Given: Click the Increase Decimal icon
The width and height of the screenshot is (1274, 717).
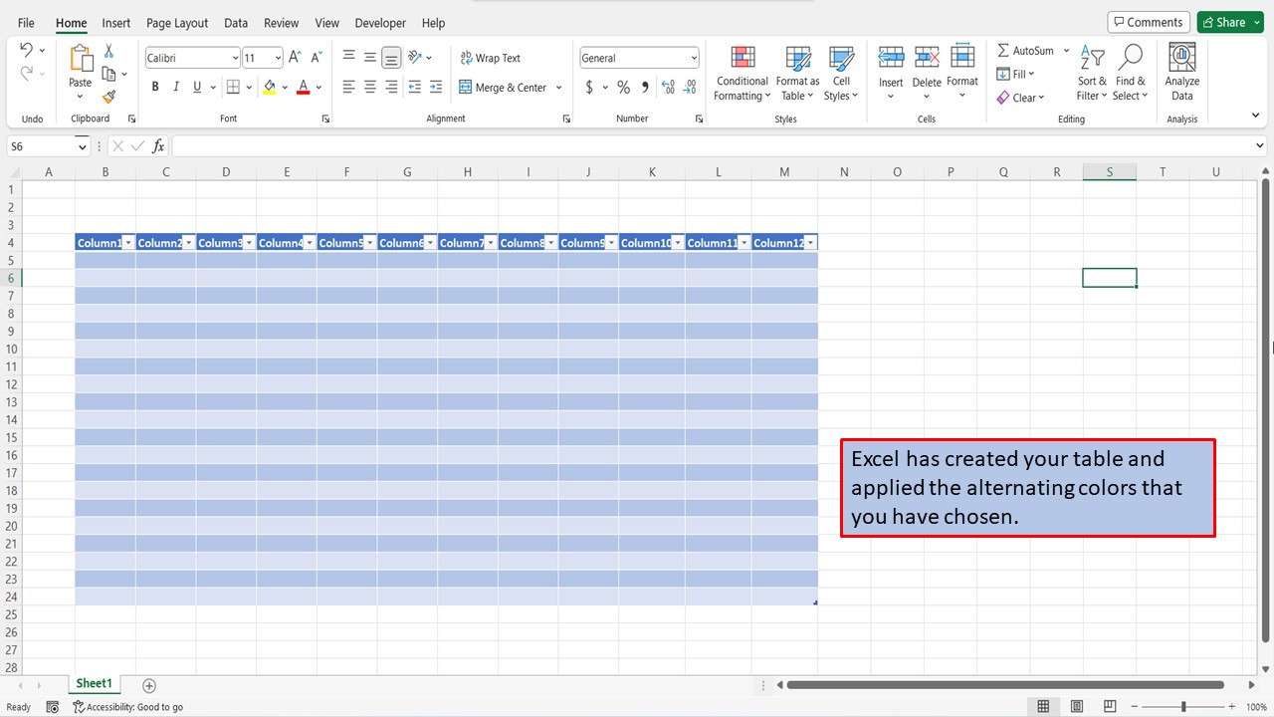Looking at the screenshot, I should (666, 87).
